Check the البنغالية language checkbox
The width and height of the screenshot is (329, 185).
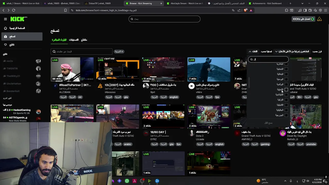(286, 74)
